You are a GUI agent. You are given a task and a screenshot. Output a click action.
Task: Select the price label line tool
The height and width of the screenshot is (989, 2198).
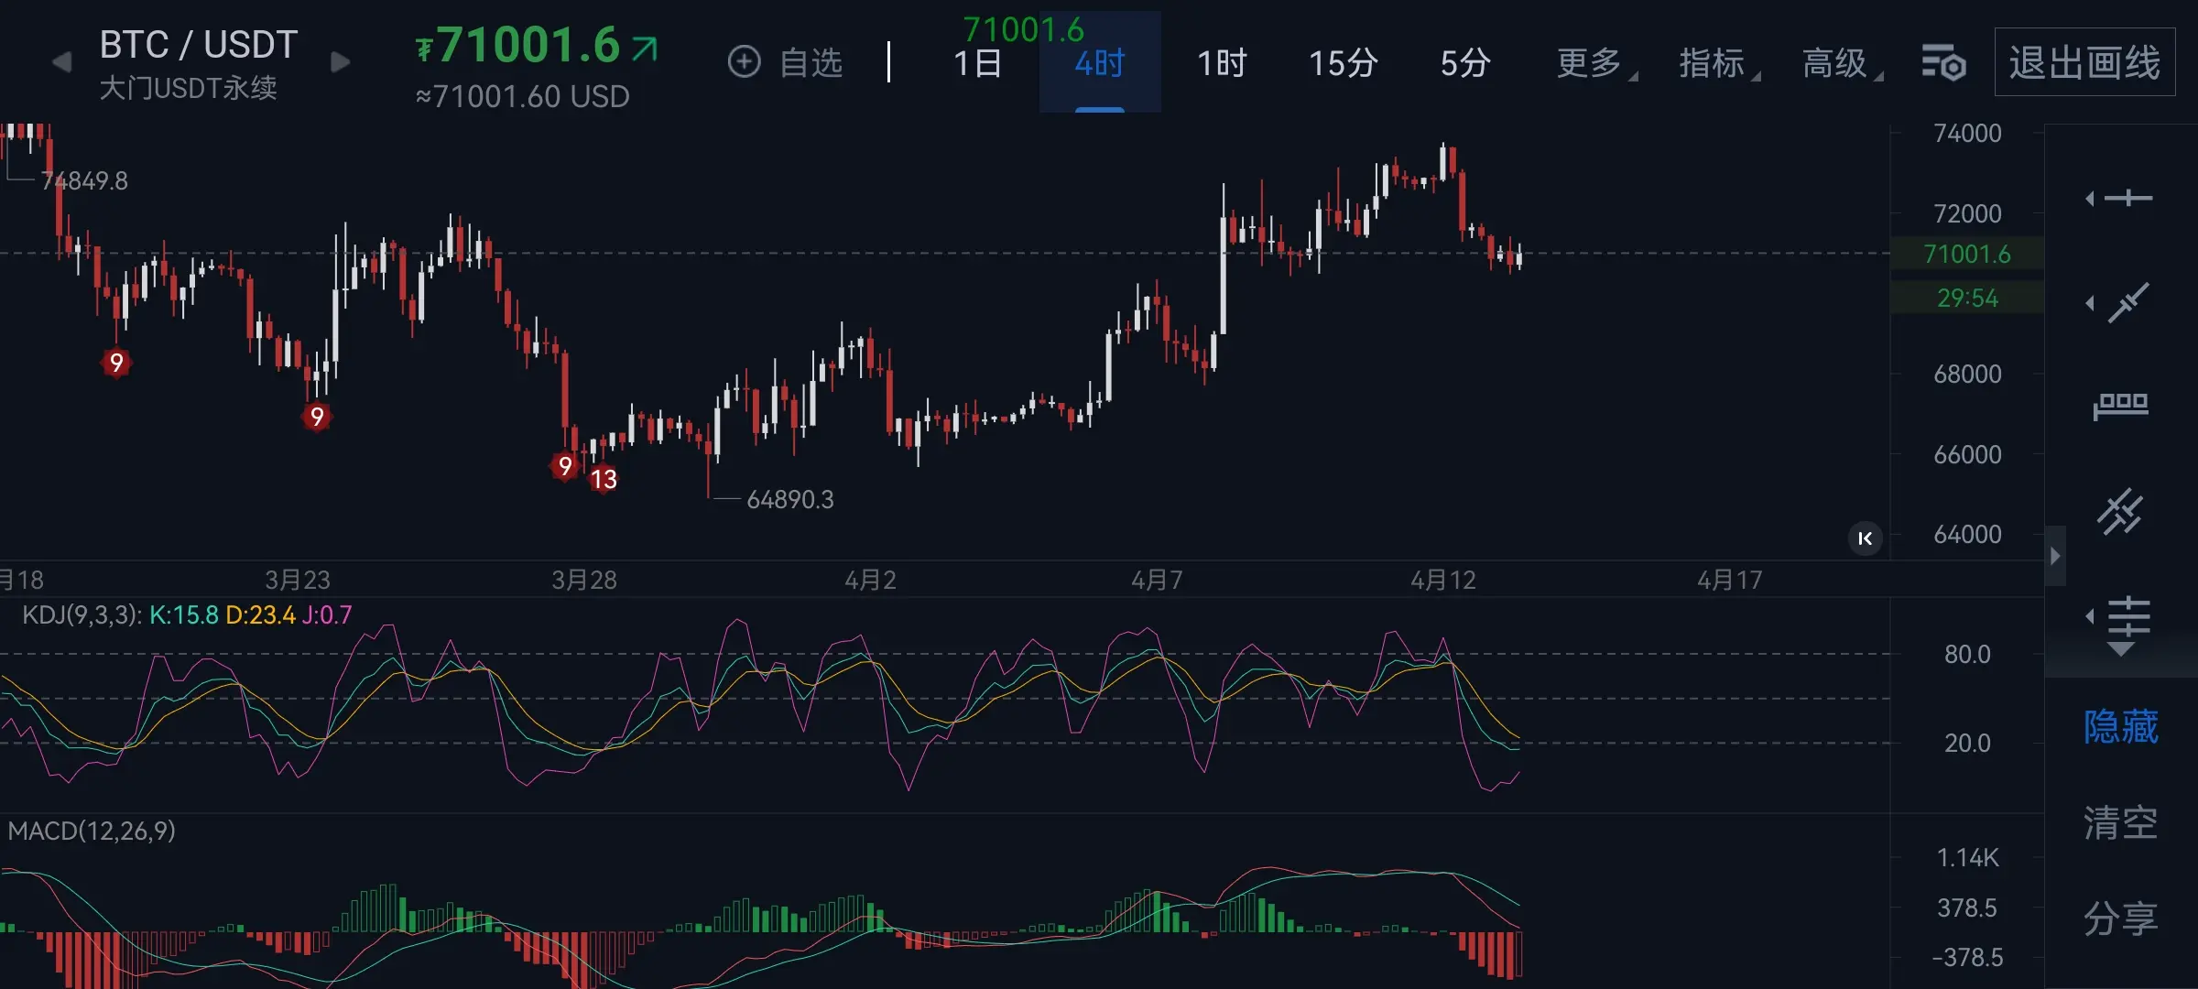pos(2121,406)
